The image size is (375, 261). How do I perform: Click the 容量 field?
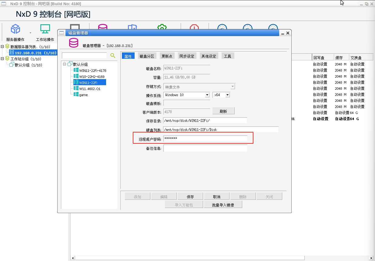click(x=187, y=77)
